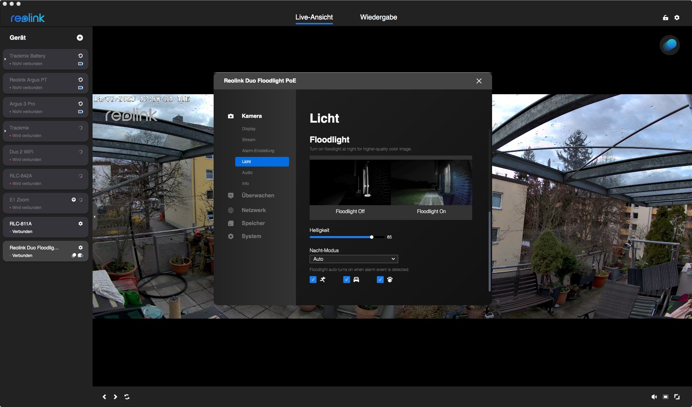Enter fullscreen with bottom-right icon
Screen dimensions: 692x407
[x=677, y=397]
